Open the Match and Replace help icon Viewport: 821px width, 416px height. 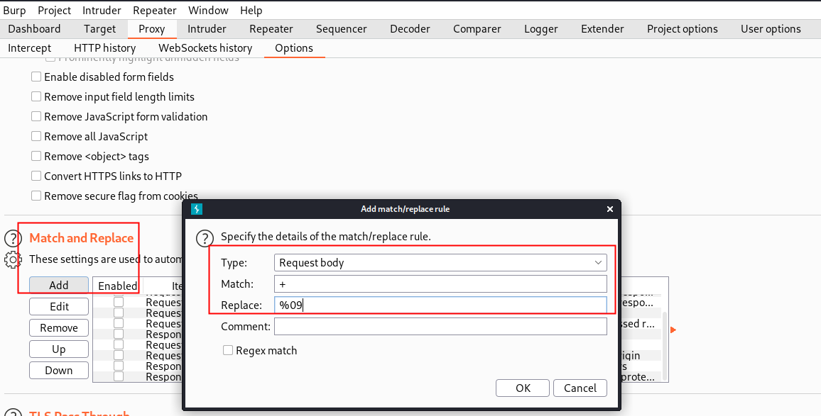13,238
